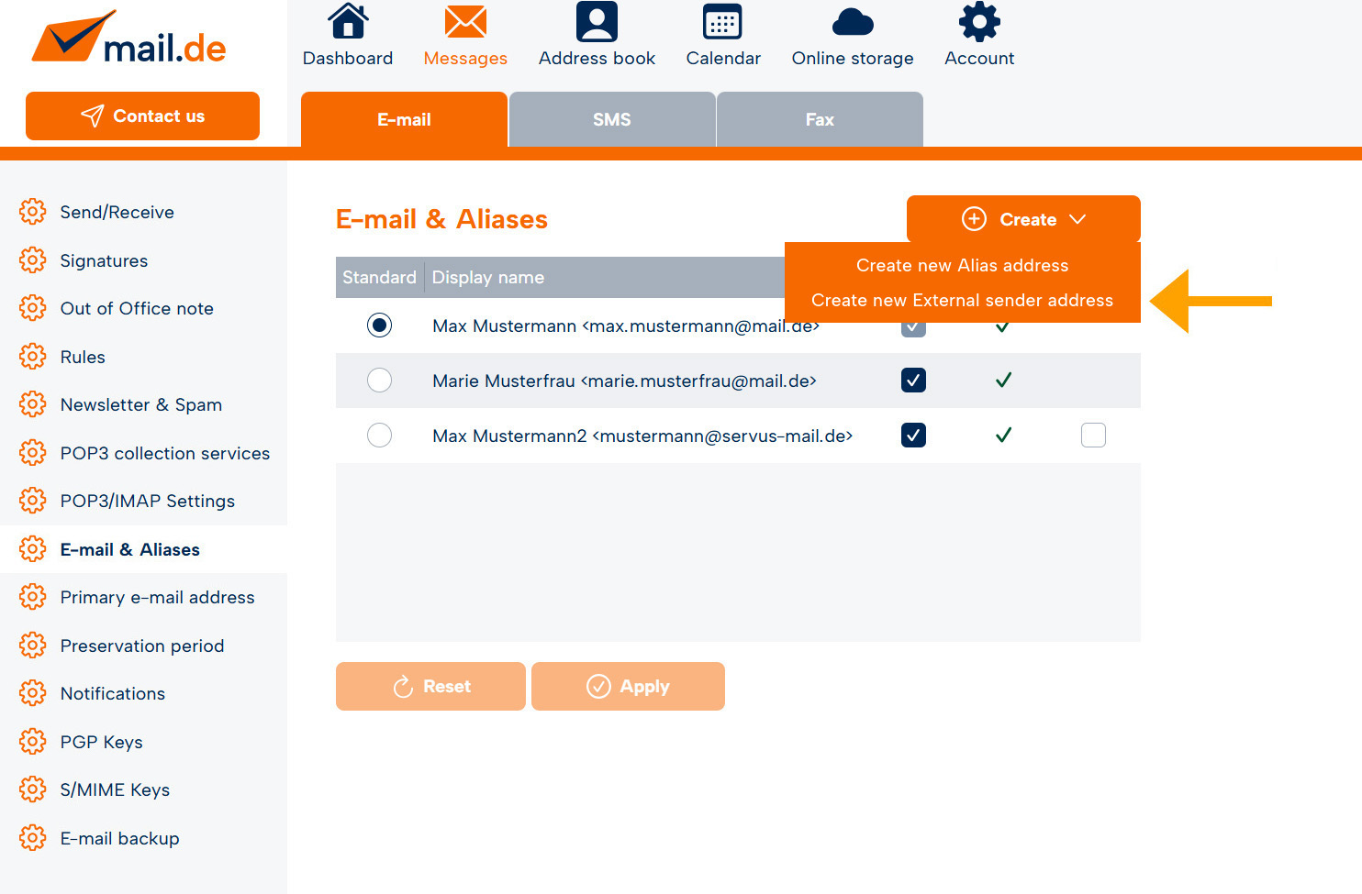This screenshot has width=1362, height=894.
Task: Uncheck the blue checkbox for Marie Musterfrau
Action: [913, 381]
